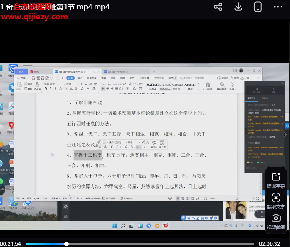
Task: Click the WPS icon on the taskbar
Action: pos(166,226)
